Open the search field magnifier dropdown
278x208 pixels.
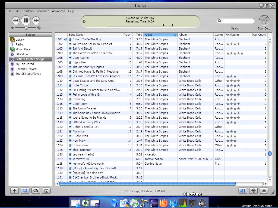coord(220,21)
